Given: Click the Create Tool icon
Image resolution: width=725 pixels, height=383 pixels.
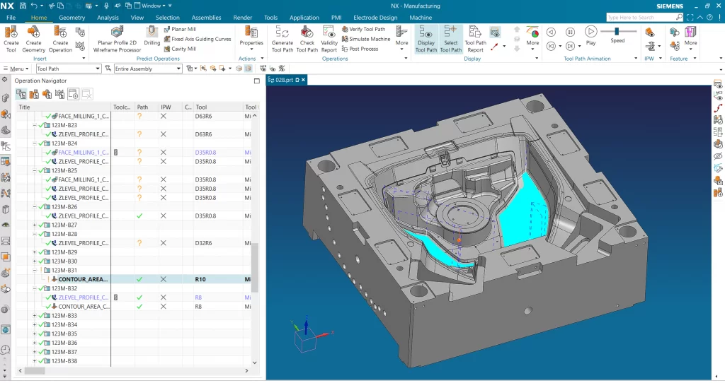Looking at the screenshot, I should (x=11, y=40).
